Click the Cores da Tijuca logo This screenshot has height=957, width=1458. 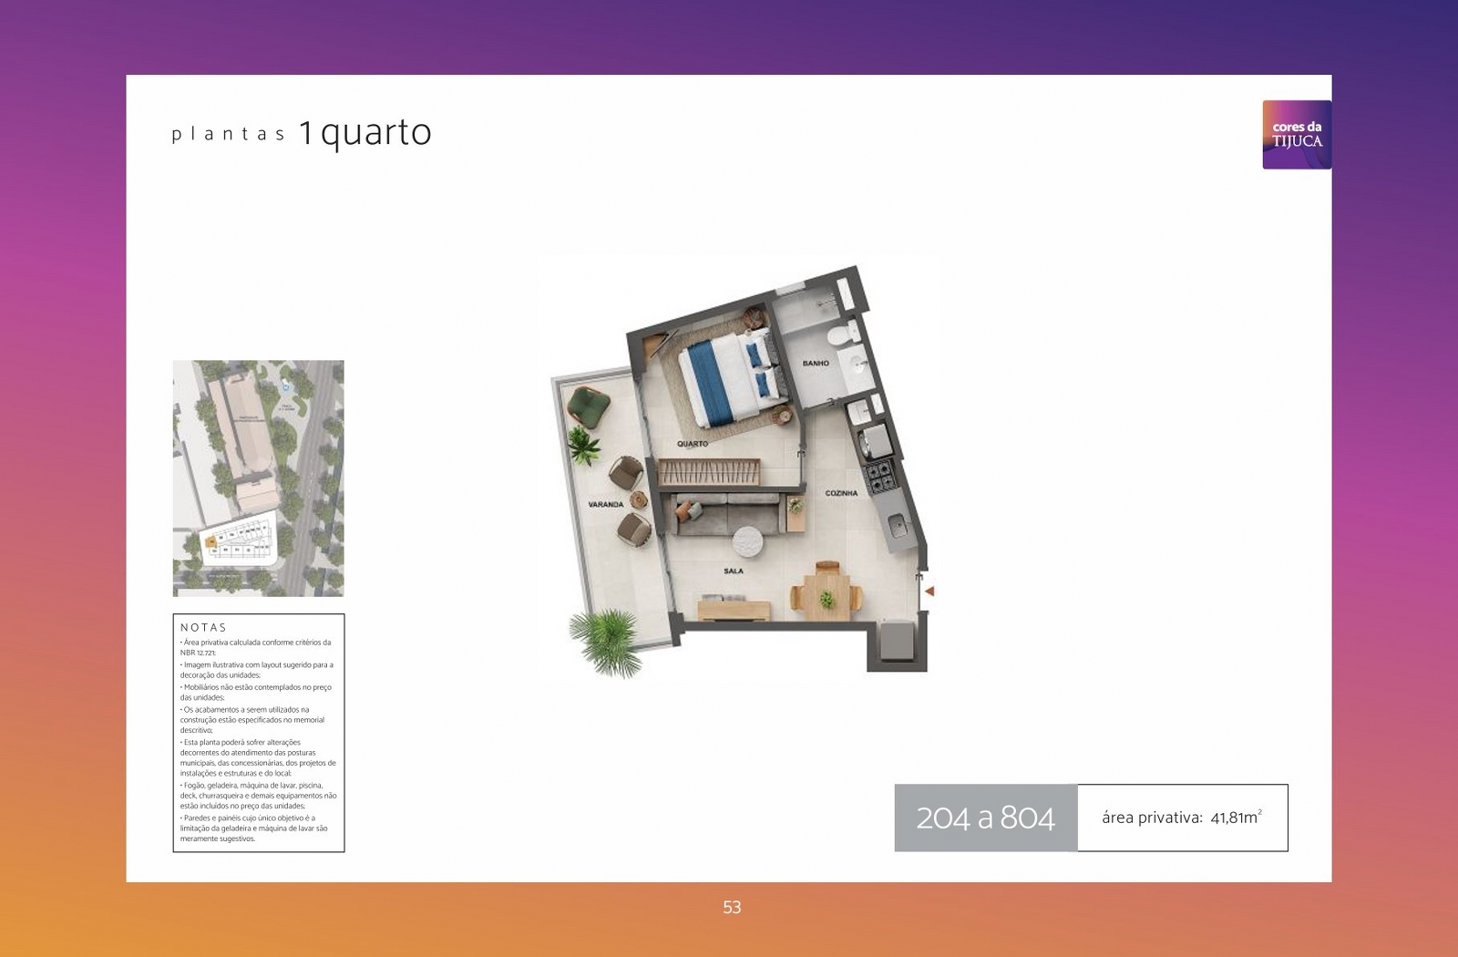click(x=1297, y=135)
